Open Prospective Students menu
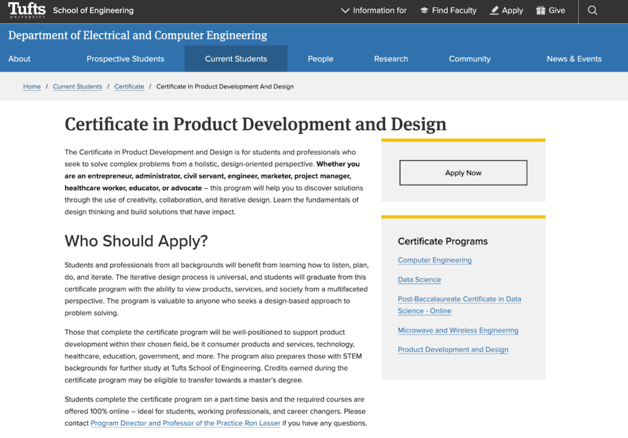 [x=125, y=59]
